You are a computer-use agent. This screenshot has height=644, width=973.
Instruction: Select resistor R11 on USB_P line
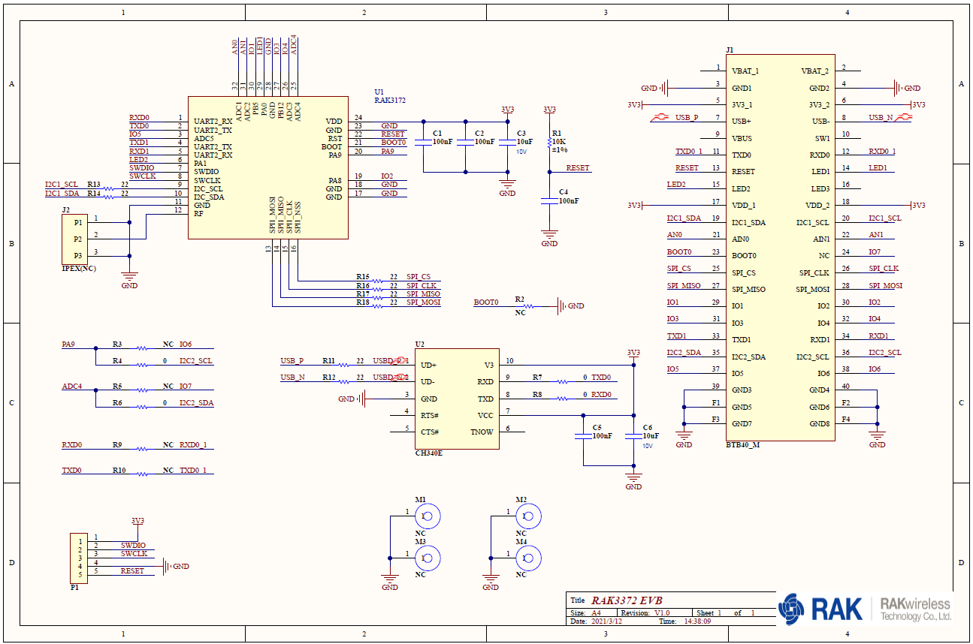[343, 365]
